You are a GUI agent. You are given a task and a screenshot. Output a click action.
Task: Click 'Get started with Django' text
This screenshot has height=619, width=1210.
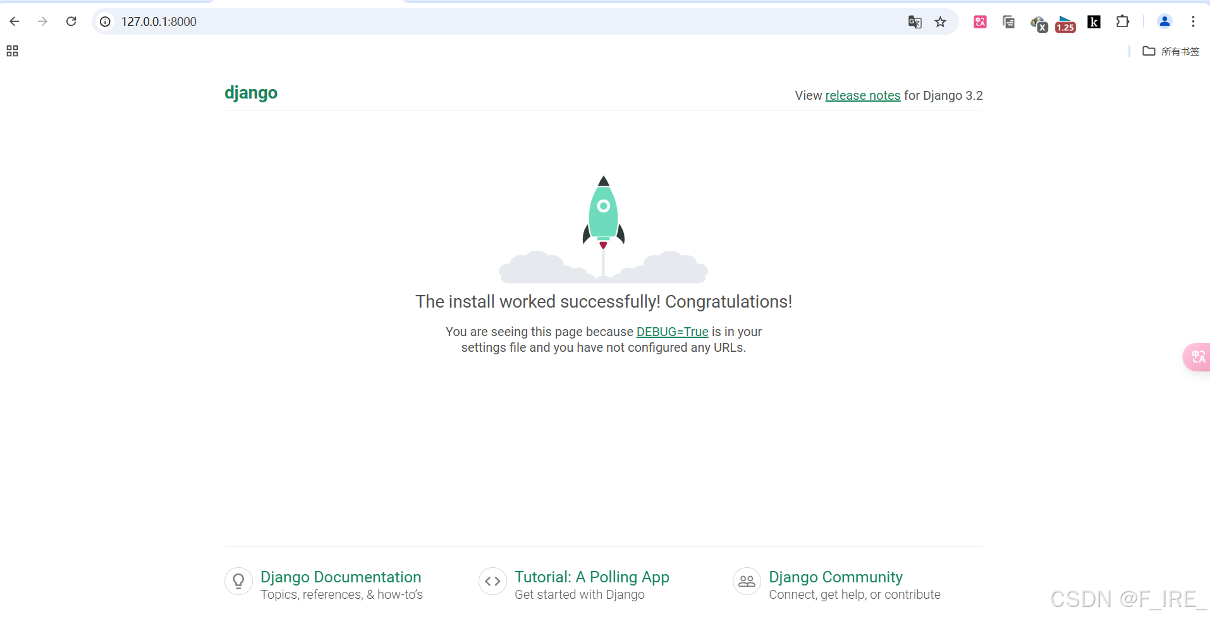pos(580,594)
